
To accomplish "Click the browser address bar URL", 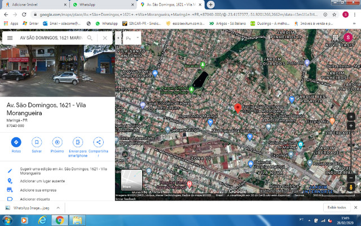I will 178,15.
